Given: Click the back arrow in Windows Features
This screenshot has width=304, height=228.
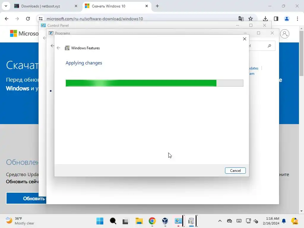Looking at the screenshot, I should (58, 48).
